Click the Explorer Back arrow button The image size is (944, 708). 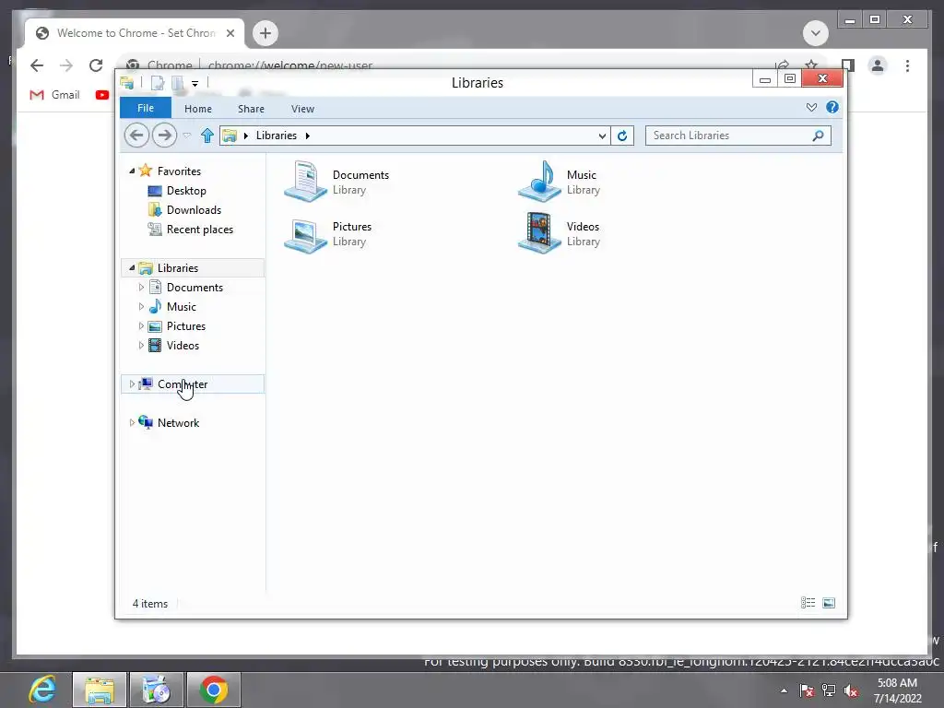136,135
